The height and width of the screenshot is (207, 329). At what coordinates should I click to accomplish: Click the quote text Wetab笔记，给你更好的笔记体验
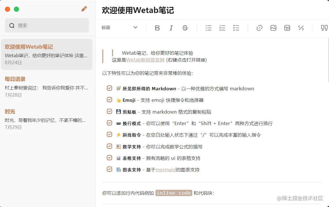tap(157, 53)
